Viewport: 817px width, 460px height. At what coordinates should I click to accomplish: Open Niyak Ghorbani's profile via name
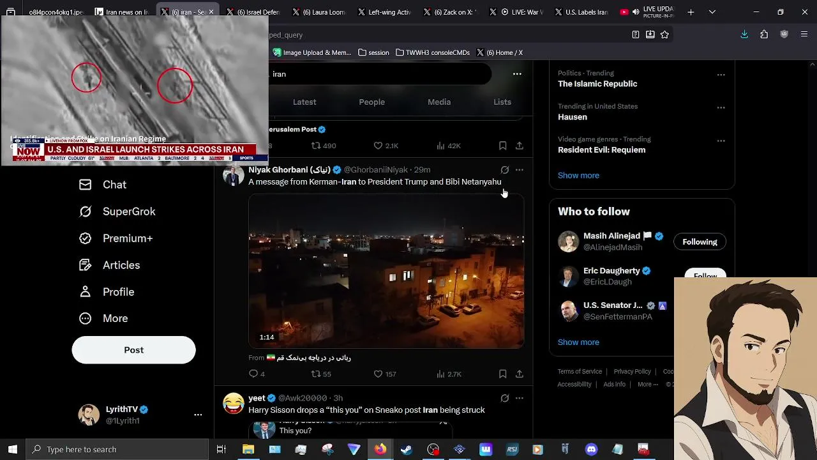pos(289,169)
